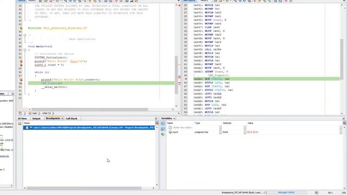Click the bottom icon in Variables side toolbar
The height and width of the screenshot is (195, 347).
[163, 134]
